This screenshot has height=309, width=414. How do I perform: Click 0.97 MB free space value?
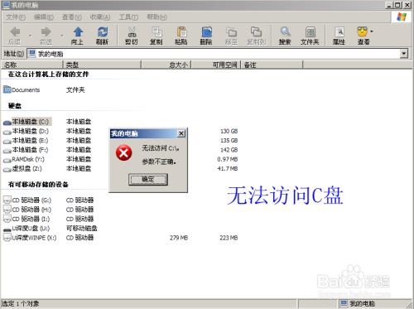tap(228, 159)
